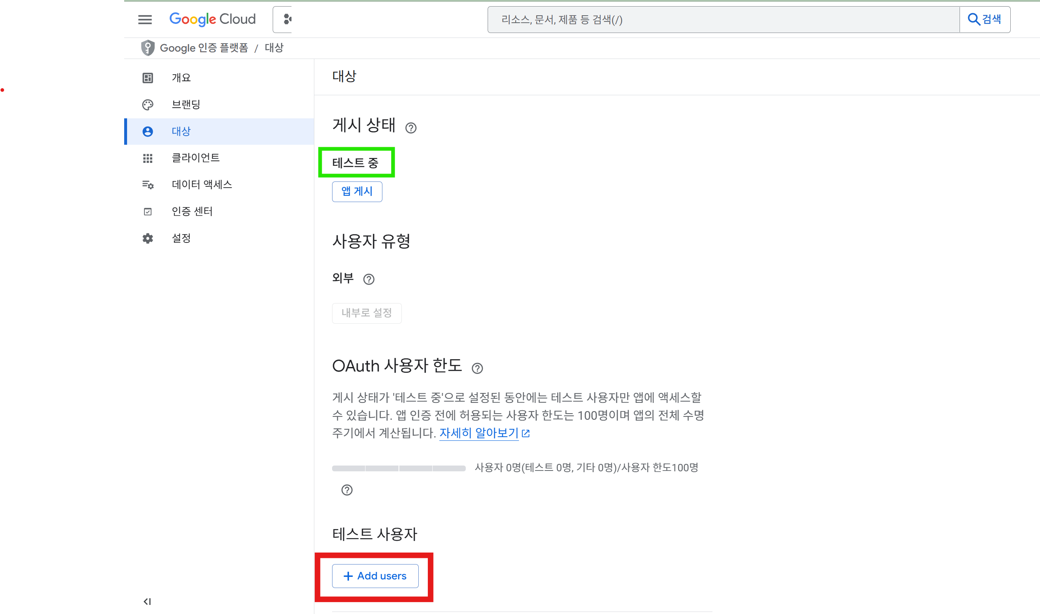The image size is (1040, 614).
Task: Click help icon next to 외부
Action: point(368,280)
